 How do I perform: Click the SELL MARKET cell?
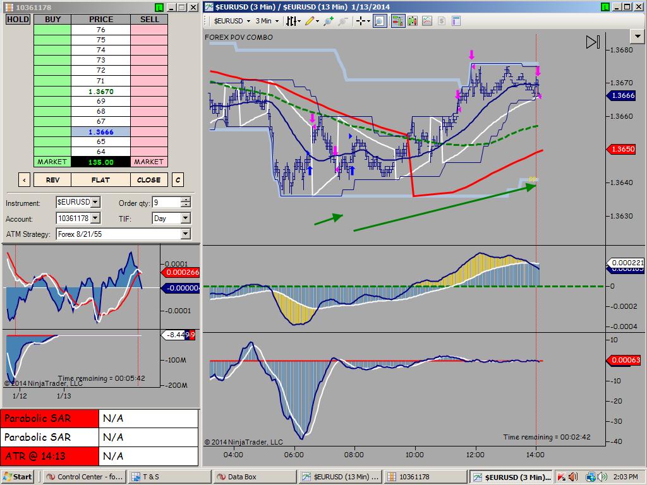pyautogui.click(x=149, y=162)
